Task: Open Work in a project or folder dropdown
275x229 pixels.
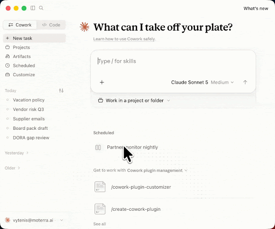Action: 134,101
